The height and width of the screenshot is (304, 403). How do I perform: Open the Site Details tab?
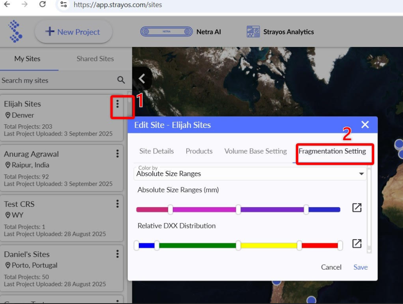coord(157,151)
